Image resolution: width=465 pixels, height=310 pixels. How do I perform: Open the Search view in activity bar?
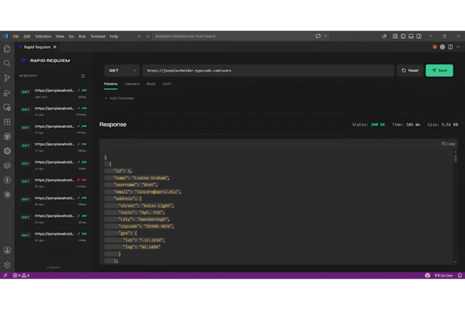coord(7,63)
